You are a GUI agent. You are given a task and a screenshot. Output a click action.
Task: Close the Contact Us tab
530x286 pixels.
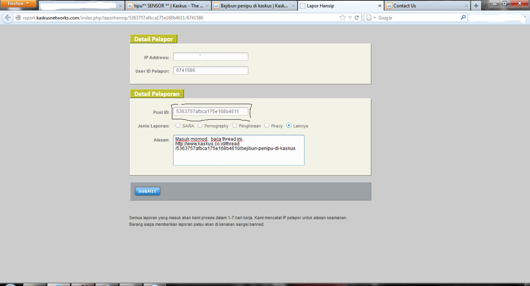(466, 6)
